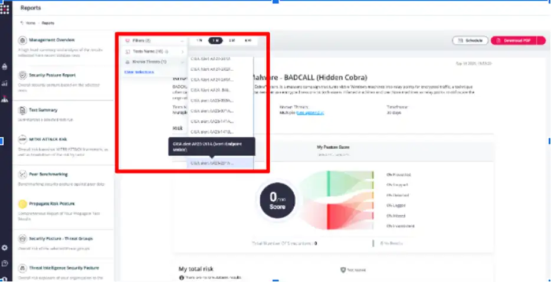Click the Security Posture Report shield icon
This screenshot has height=282, width=551.
click(x=22, y=76)
